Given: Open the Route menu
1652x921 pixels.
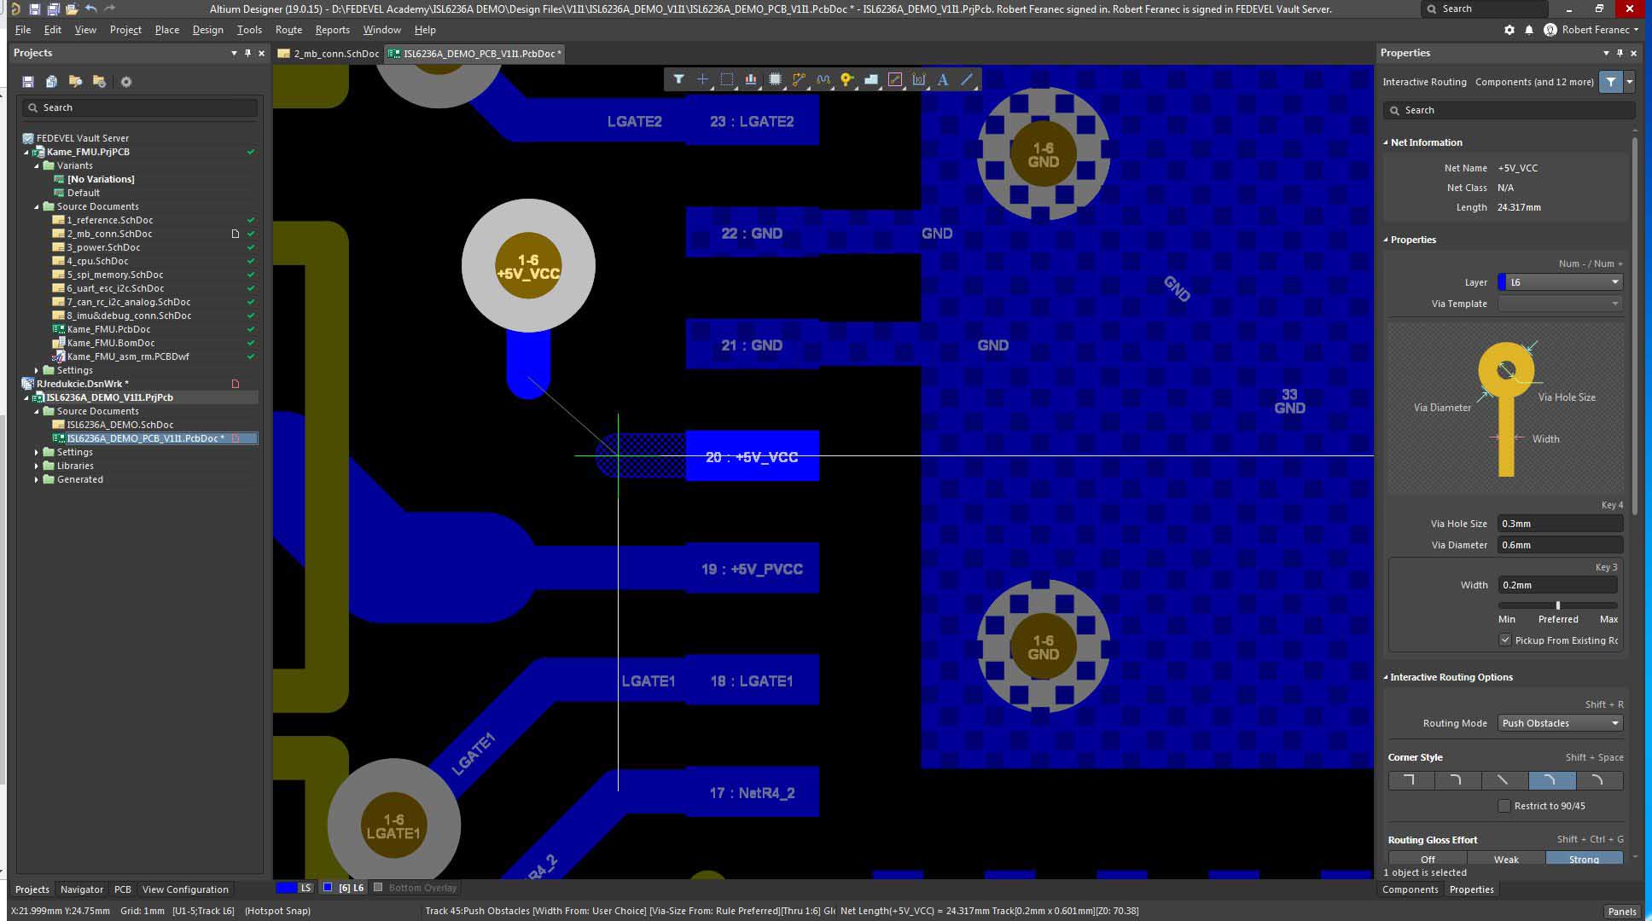Looking at the screenshot, I should pos(288,30).
